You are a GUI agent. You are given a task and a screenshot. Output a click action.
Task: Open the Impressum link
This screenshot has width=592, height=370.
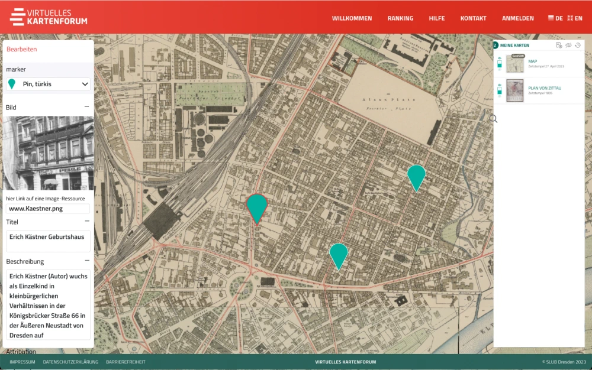point(22,362)
